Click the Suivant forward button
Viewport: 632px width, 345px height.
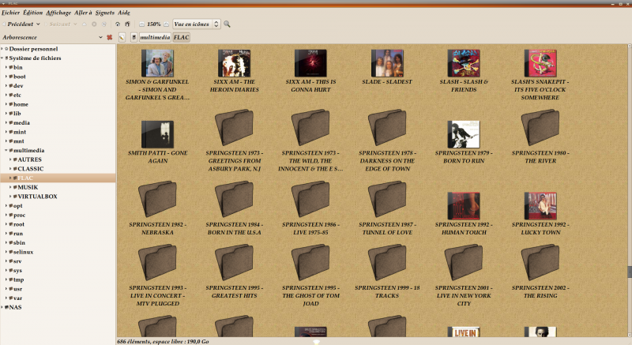click(57, 24)
